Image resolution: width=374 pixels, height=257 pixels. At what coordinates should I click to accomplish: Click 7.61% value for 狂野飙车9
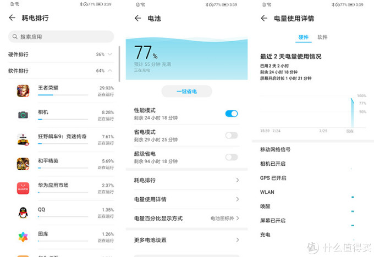108,137
